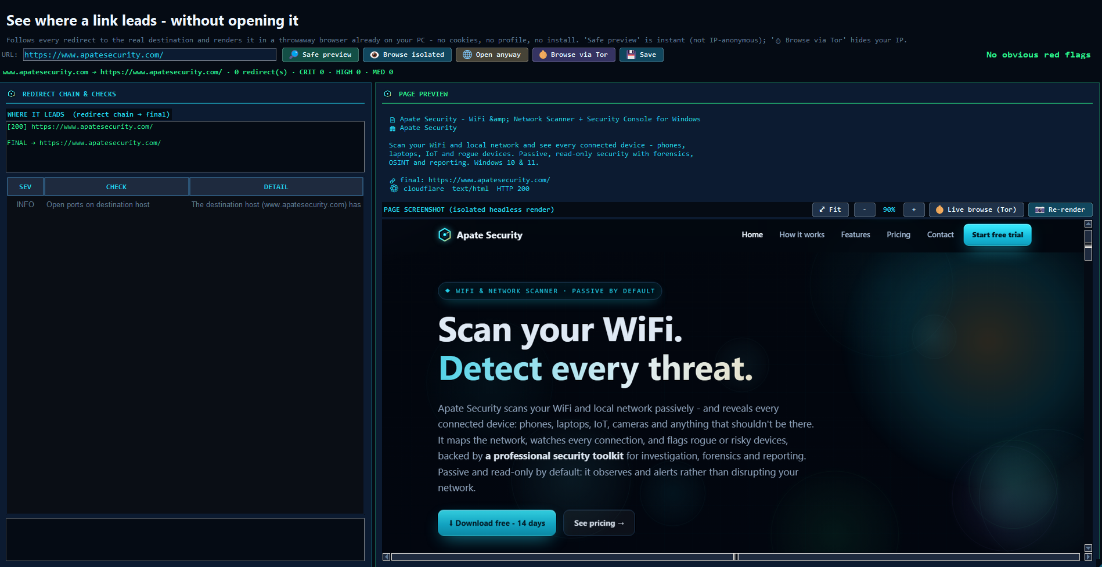Viewport: 1102px width, 567px height.
Task: Click the vertical scrollbar thumb
Action: (1089, 245)
